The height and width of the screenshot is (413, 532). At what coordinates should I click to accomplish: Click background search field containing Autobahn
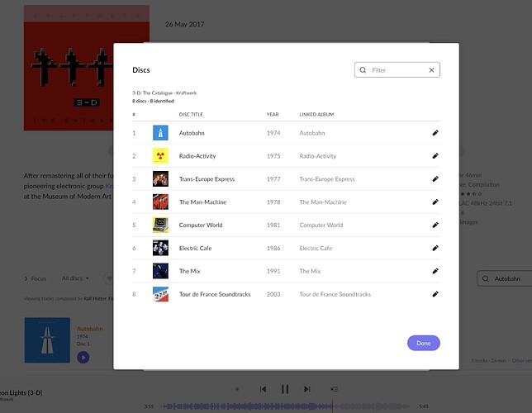505,278
